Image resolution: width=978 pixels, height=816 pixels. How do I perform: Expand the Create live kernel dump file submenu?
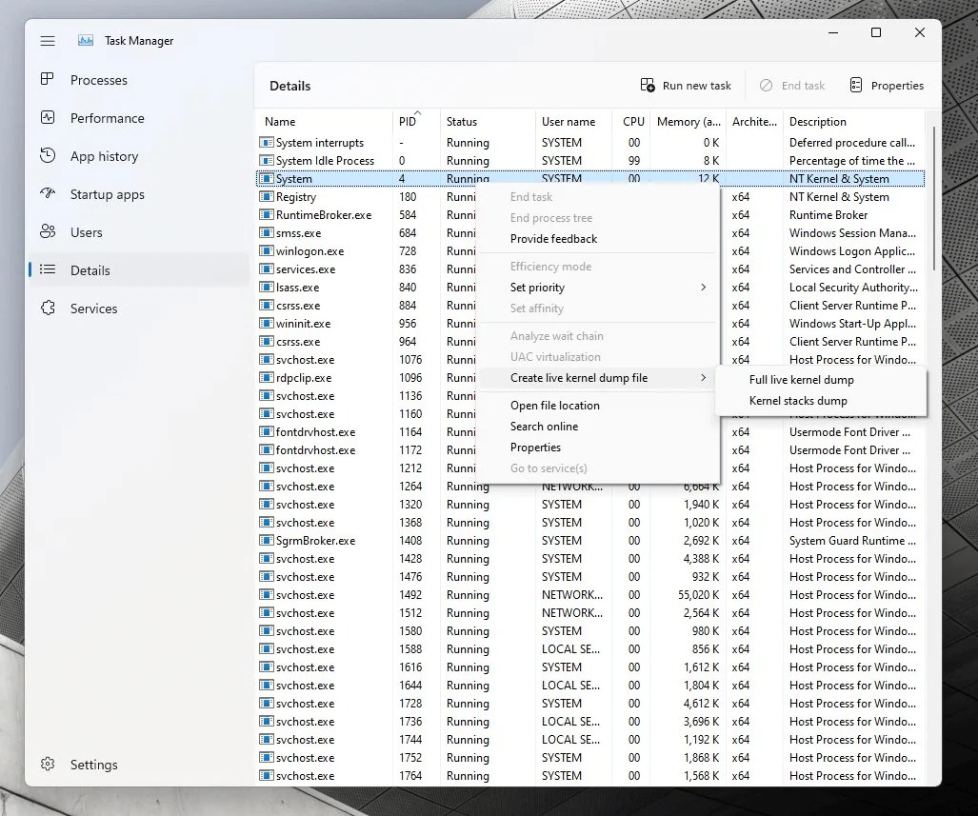point(581,378)
